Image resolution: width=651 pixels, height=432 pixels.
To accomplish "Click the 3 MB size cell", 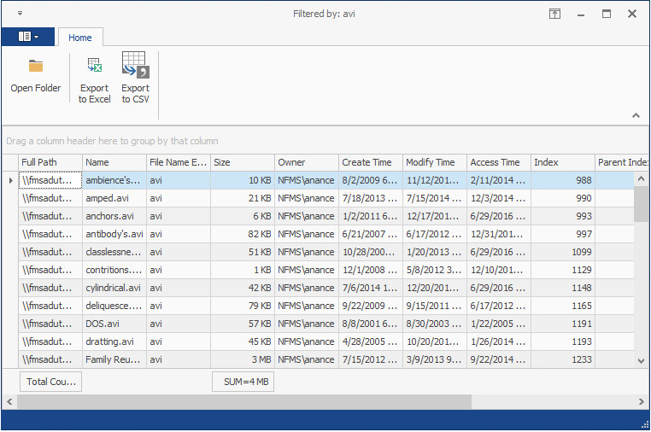I will (243, 359).
